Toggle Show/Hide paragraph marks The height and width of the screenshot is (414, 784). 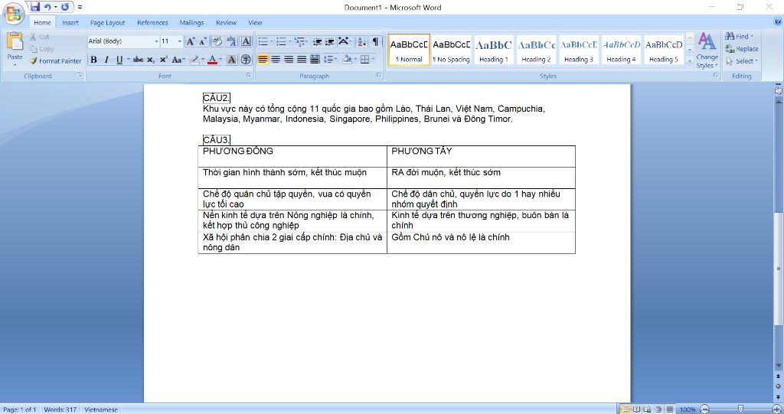coord(375,41)
